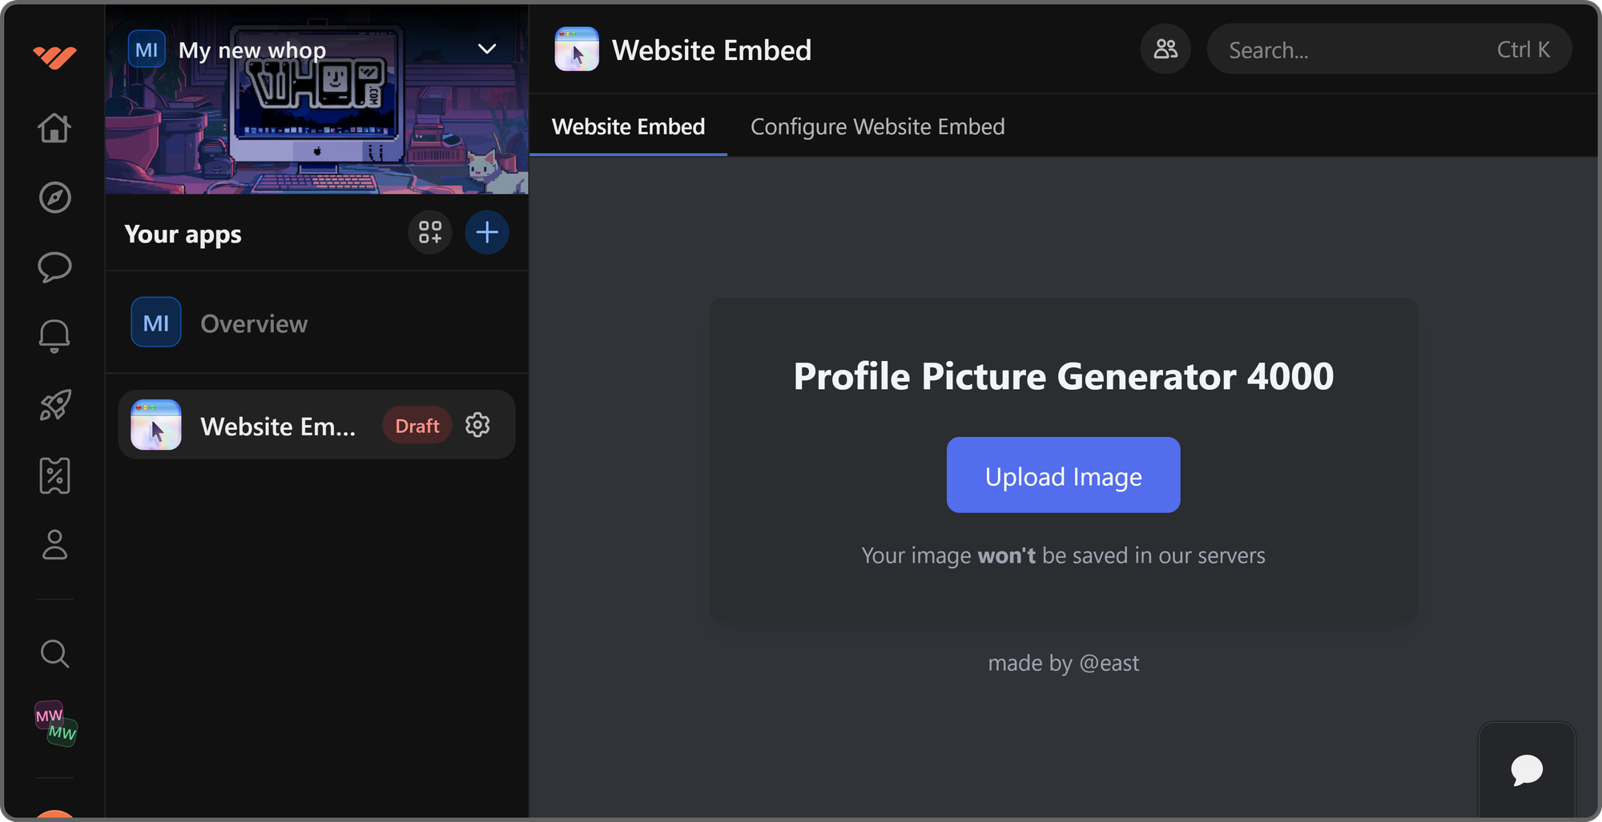This screenshot has height=822, width=1602.
Task: Click made by @east
Action: point(1063,663)
